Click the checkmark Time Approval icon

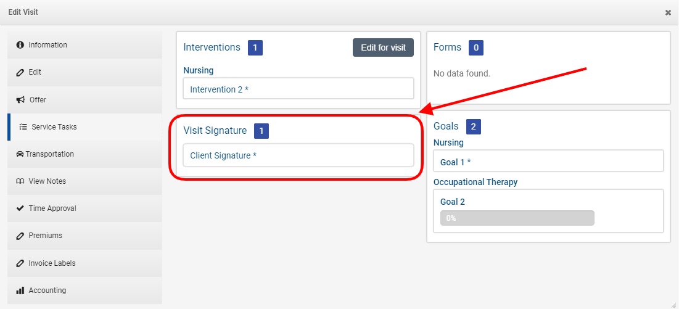tap(20, 208)
